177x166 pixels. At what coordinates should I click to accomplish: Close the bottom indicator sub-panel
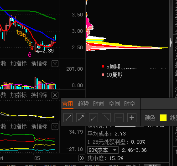[55, 127]
